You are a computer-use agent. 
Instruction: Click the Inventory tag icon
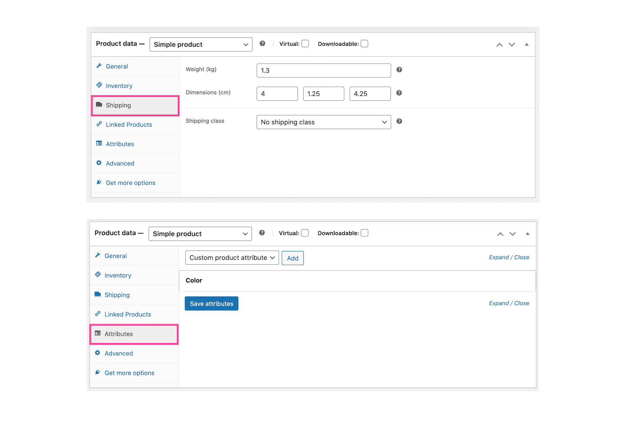[x=100, y=85]
